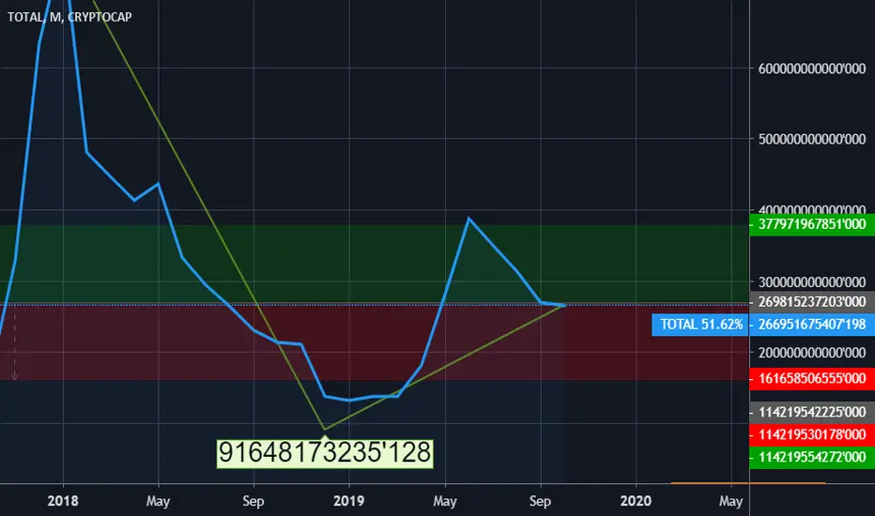Click the TOTAL, M, CRYPTOCAP chart title
The width and height of the screenshot is (875, 516).
(69, 17)
